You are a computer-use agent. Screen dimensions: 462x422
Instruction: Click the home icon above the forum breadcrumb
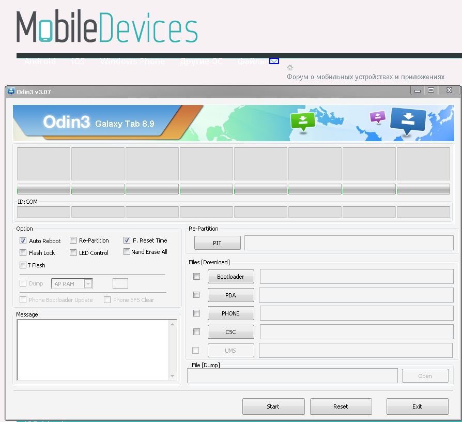290,68
